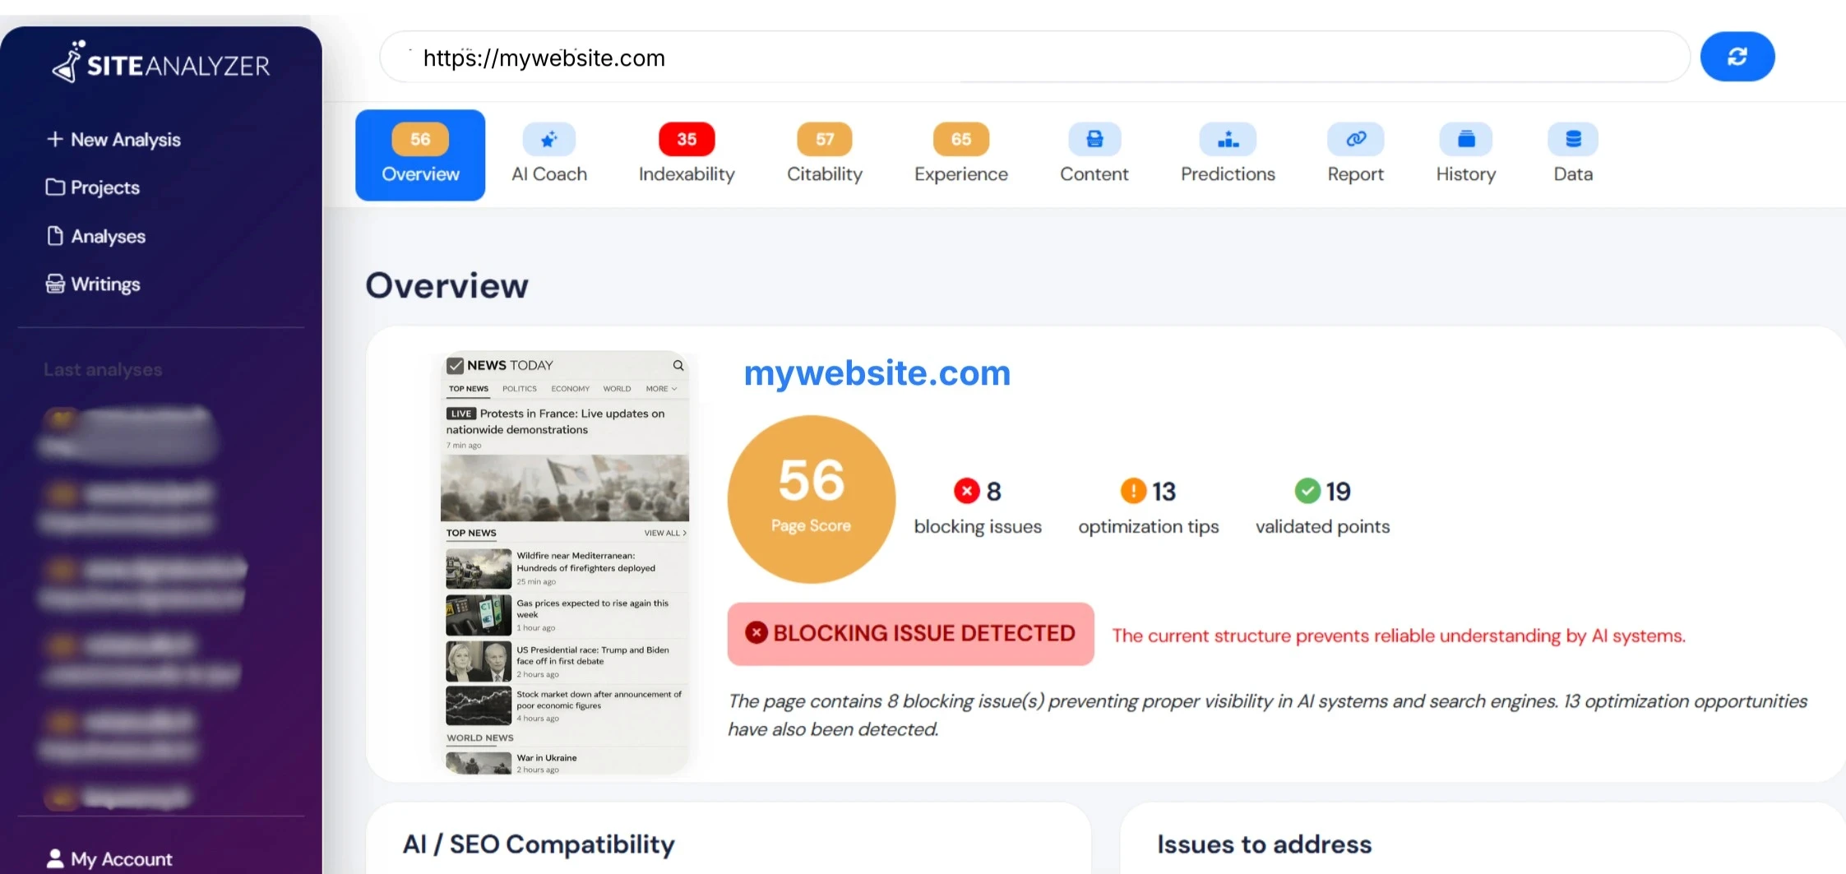Click the News Today website preview thumbnail

pos(565,563)
